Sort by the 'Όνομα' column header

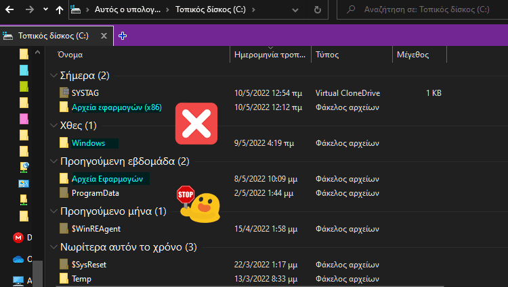tap(70, 55)
